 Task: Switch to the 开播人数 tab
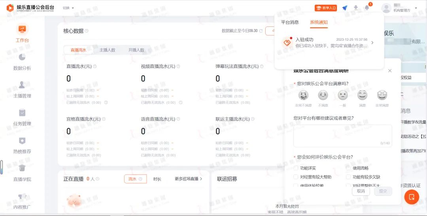coord(136,50)
